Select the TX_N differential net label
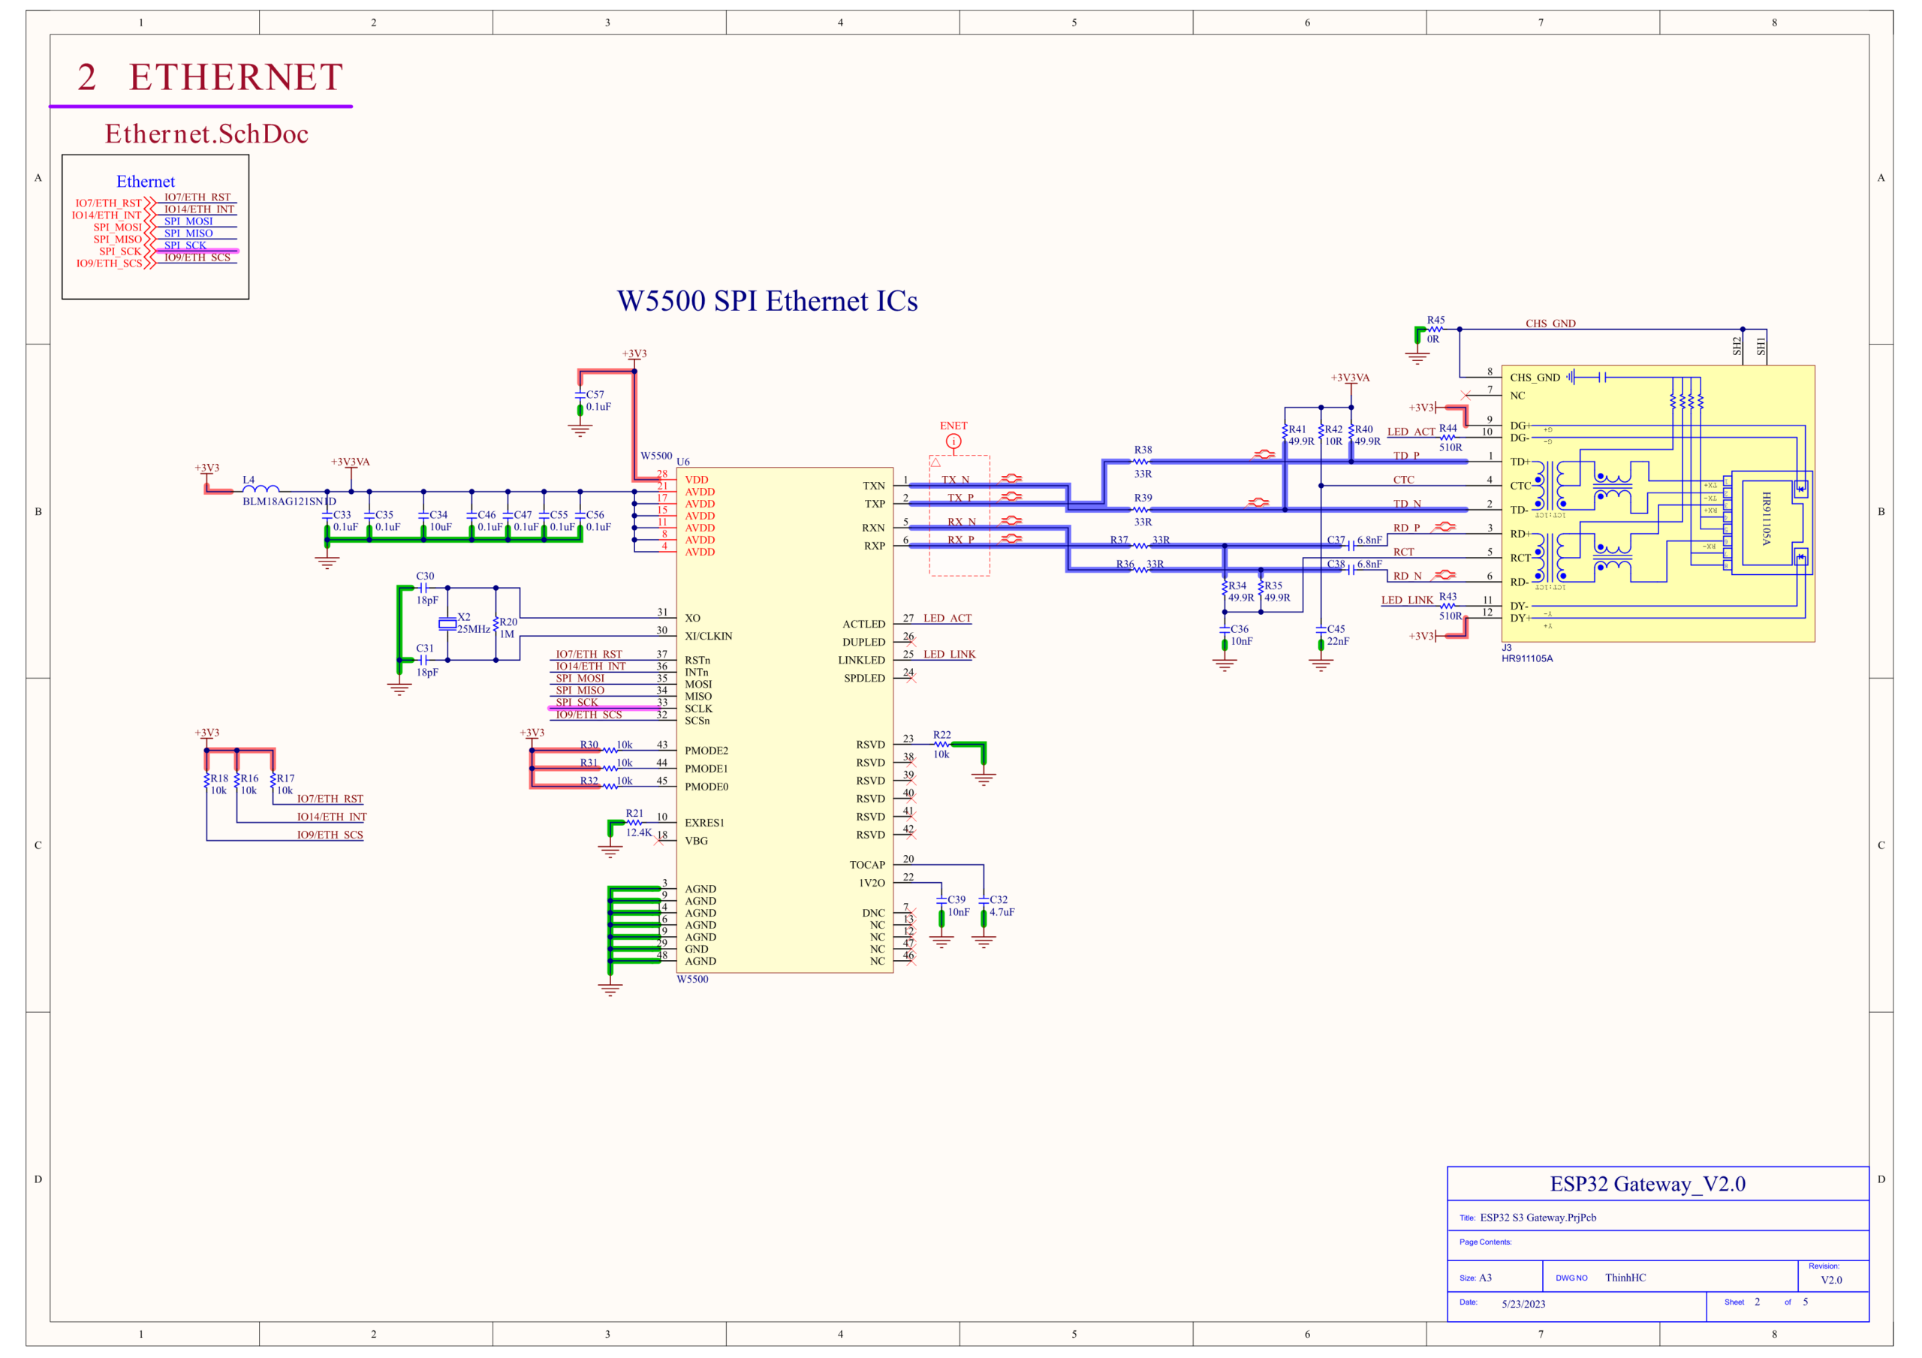This screenshot has height=1358, width=1922. click(x=955, y=480)
